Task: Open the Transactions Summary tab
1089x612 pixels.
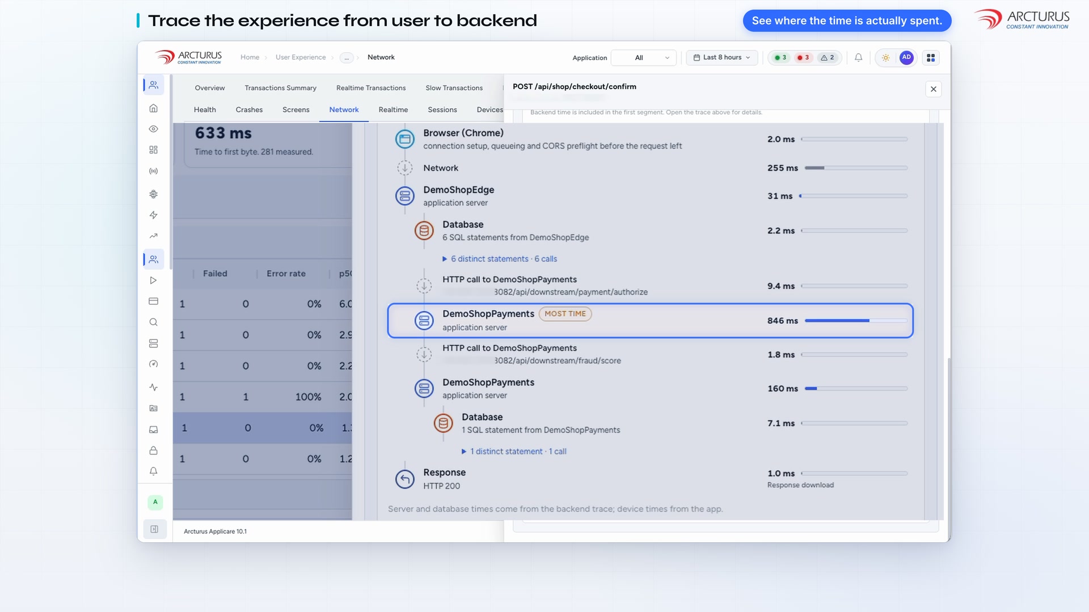Action: (280, 88)
